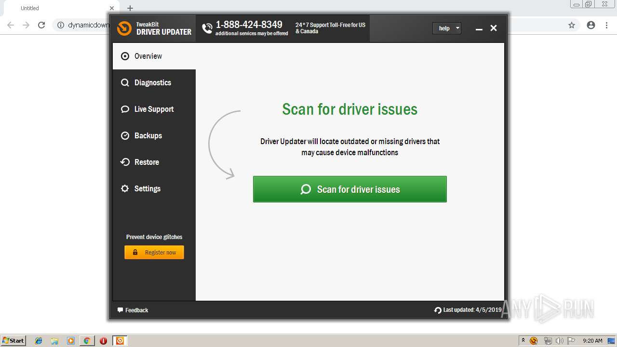Click the green Scan for driver issues button
The height and width of the screenshot is (347, 617).
[x=350, y=189]
